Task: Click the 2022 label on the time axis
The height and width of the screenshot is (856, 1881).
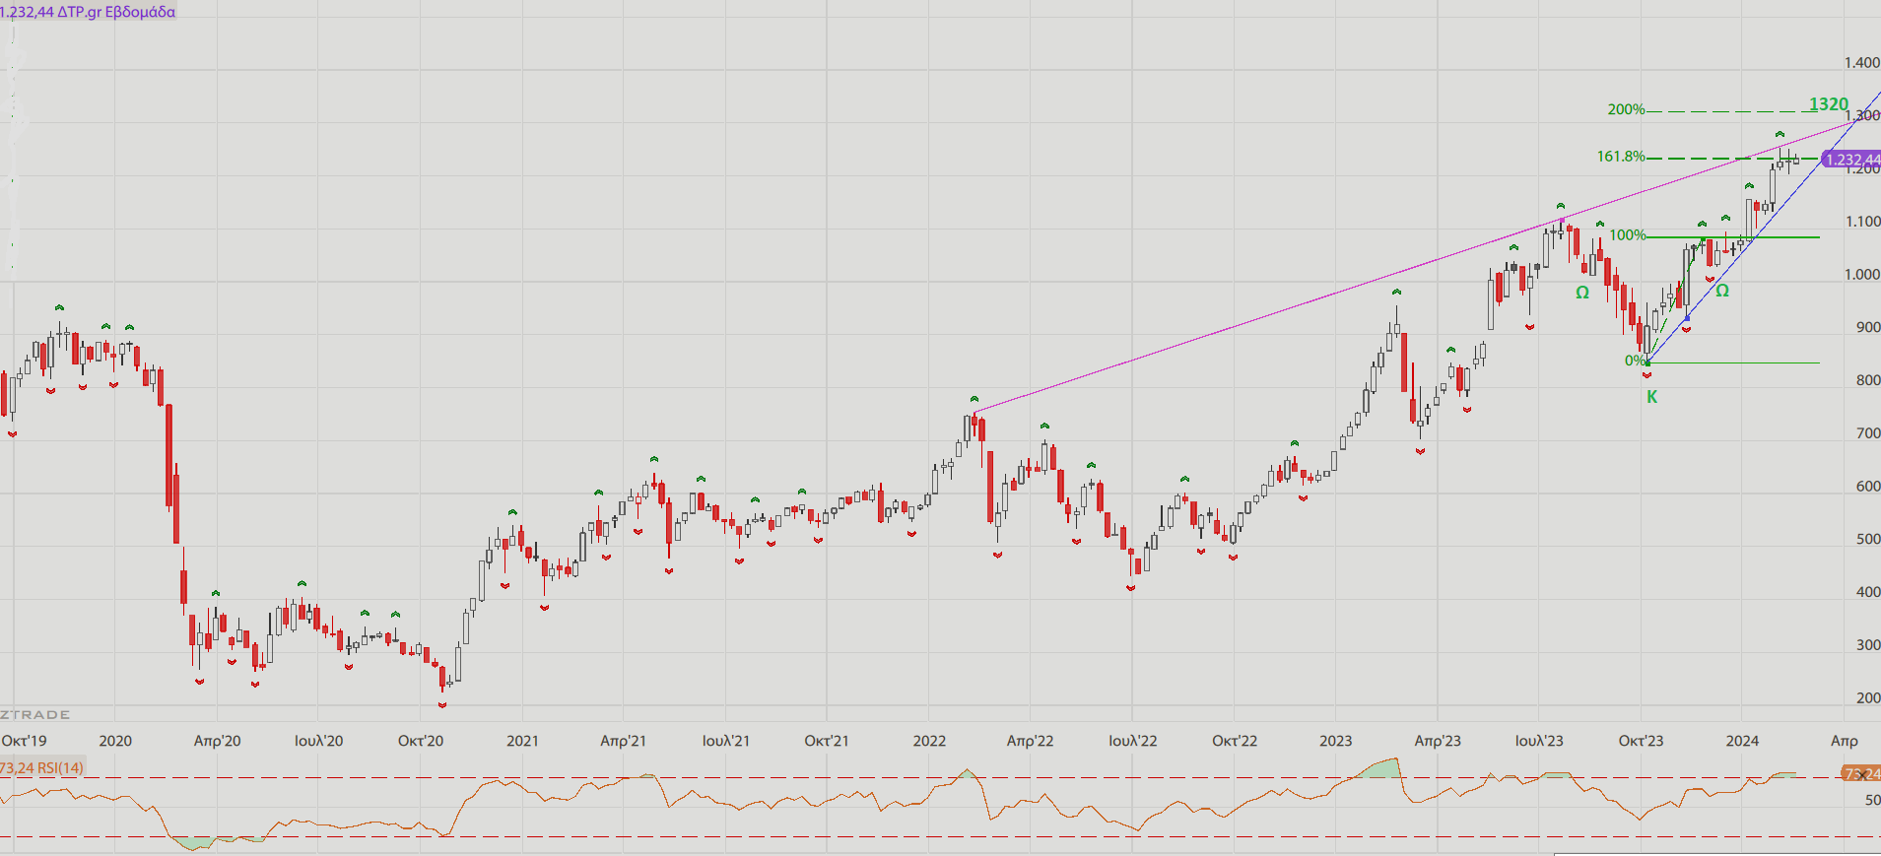Action: (x=928, y=741)
